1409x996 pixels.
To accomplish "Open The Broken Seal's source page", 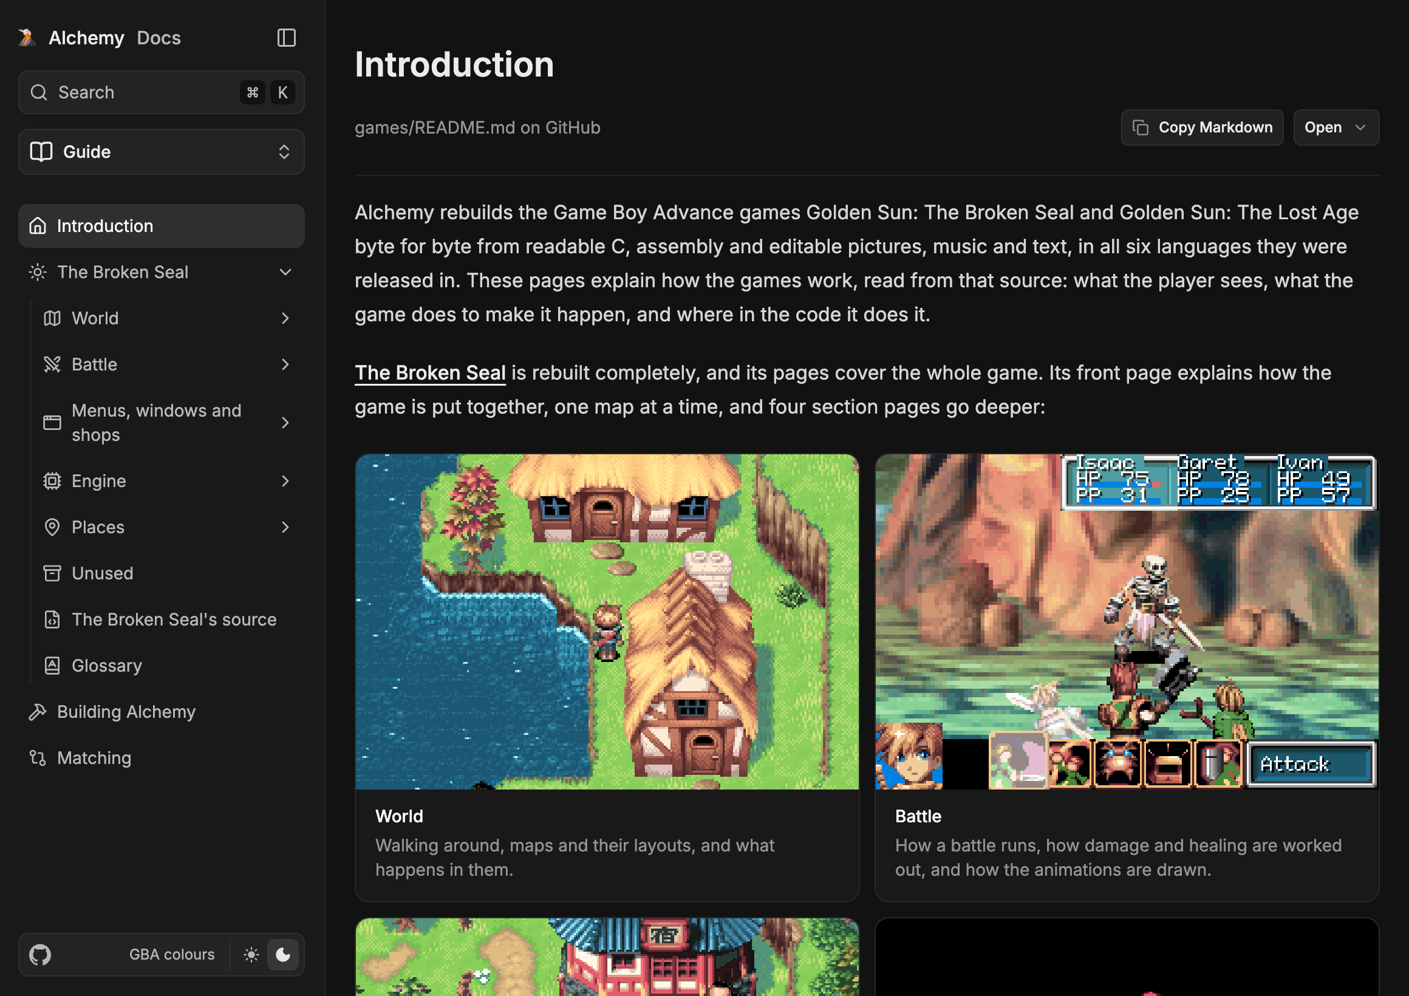I will pos(169,619).
